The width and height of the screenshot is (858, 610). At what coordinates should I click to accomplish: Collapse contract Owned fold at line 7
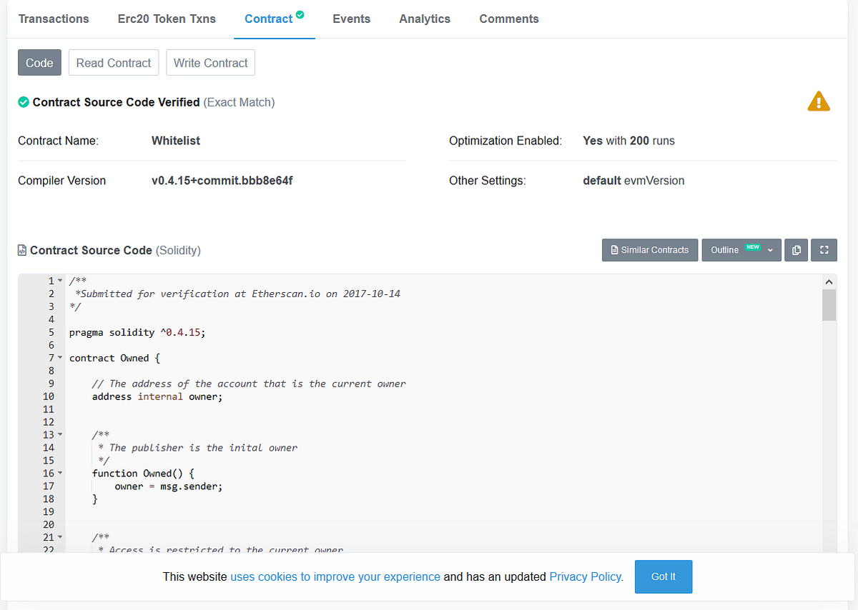[x=60, y=358]
